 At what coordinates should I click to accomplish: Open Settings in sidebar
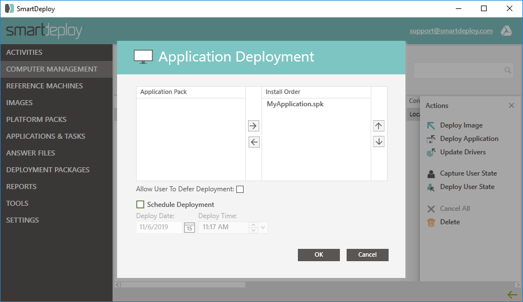[57, 220]
